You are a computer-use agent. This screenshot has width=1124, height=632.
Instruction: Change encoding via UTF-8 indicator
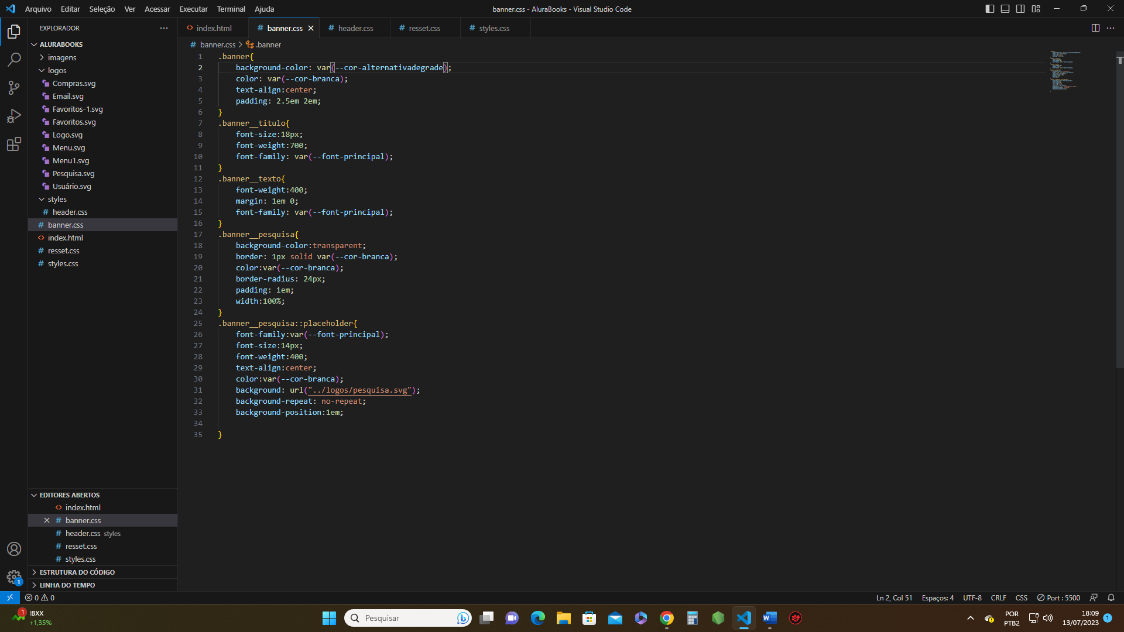pos(972,597)
